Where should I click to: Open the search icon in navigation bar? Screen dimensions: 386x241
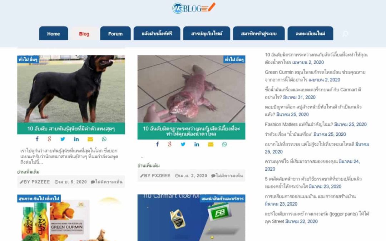tap(345, 34)
